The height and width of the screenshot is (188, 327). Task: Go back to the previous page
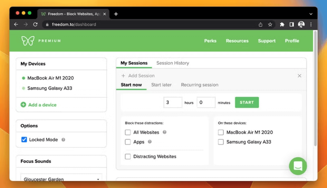pos(16,24)
